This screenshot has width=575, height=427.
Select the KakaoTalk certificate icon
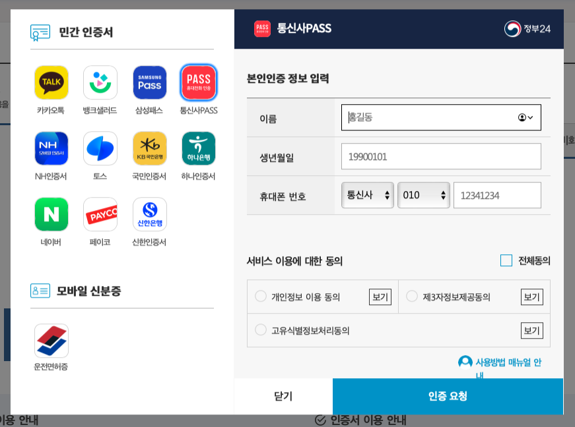click(51, 82)
